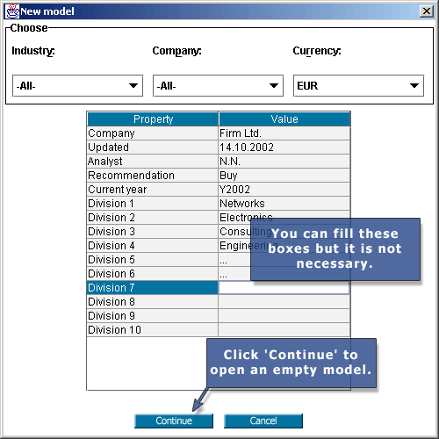439x439 pixels.
Task: Select the 'N.N.' analyst value cell
Action: click(x=284, y=162)
